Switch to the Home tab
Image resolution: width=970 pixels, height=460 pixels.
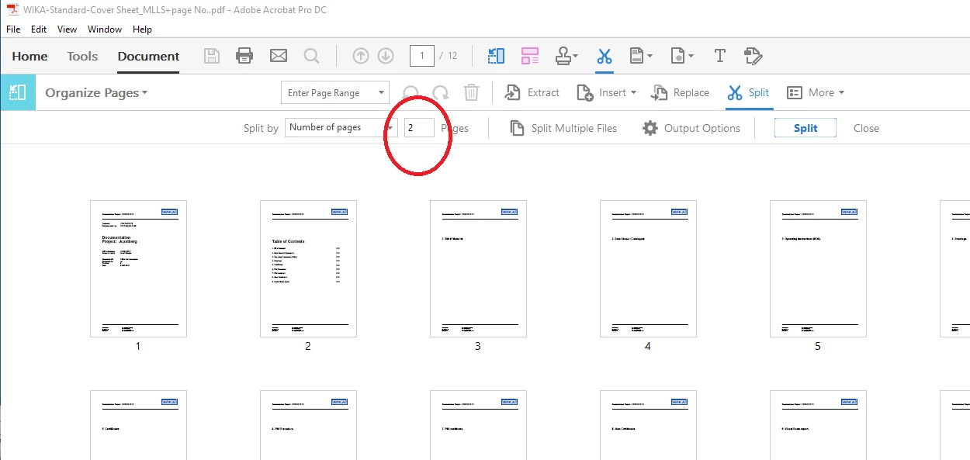click(29, 56)
